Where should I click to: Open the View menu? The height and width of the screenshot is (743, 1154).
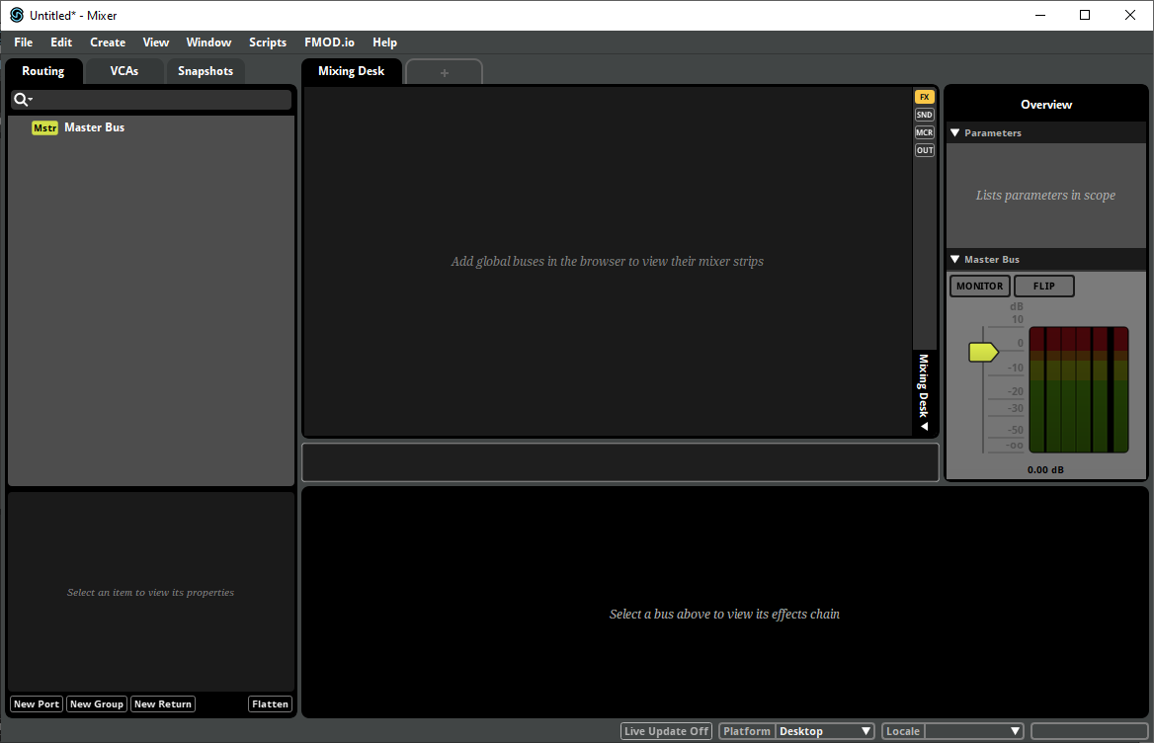click(155, 42)
